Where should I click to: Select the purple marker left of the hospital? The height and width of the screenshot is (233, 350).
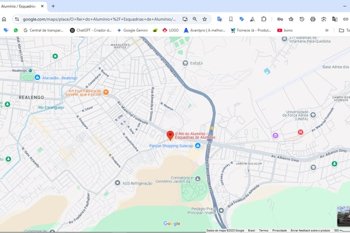tap(276, 135)
